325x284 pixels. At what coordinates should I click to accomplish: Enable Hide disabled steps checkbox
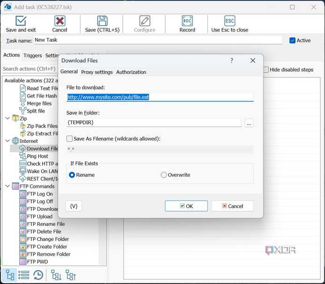pyautogui.click(x=266, y=69)
